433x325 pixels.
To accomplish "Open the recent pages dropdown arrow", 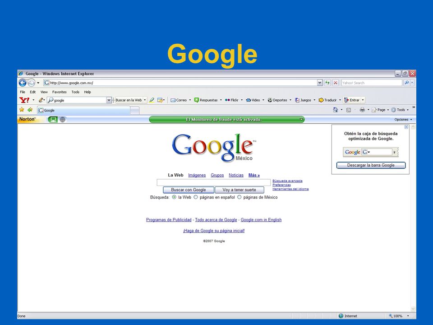I will (38, 83).
